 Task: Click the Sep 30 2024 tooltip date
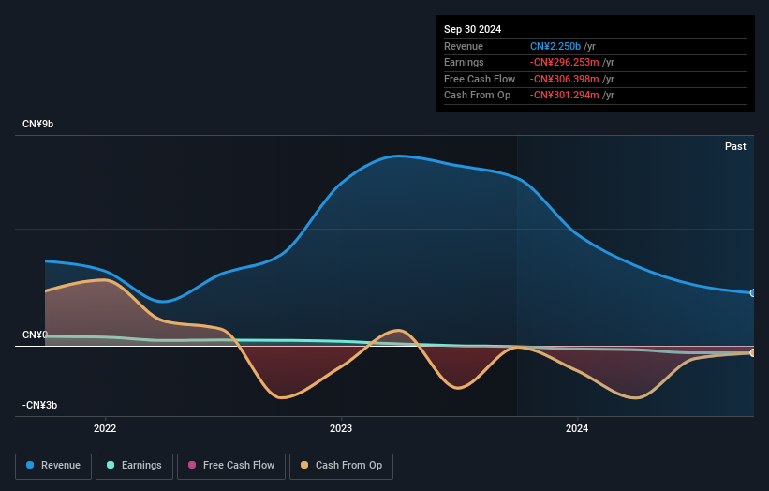pos(472,29)
